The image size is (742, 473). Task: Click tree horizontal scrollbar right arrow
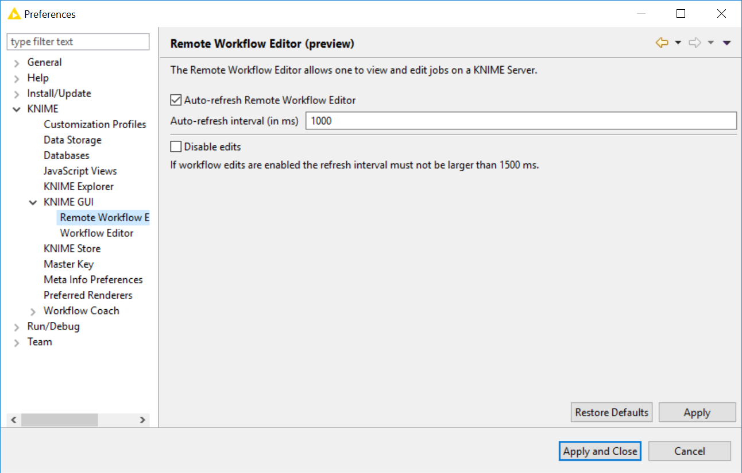[142, 420]
